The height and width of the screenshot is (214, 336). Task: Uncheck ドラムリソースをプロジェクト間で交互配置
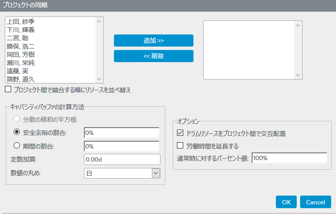point(180,132)
